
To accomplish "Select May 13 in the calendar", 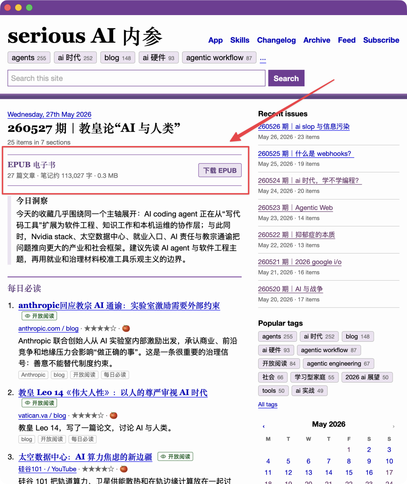I will tap(309, 472).
